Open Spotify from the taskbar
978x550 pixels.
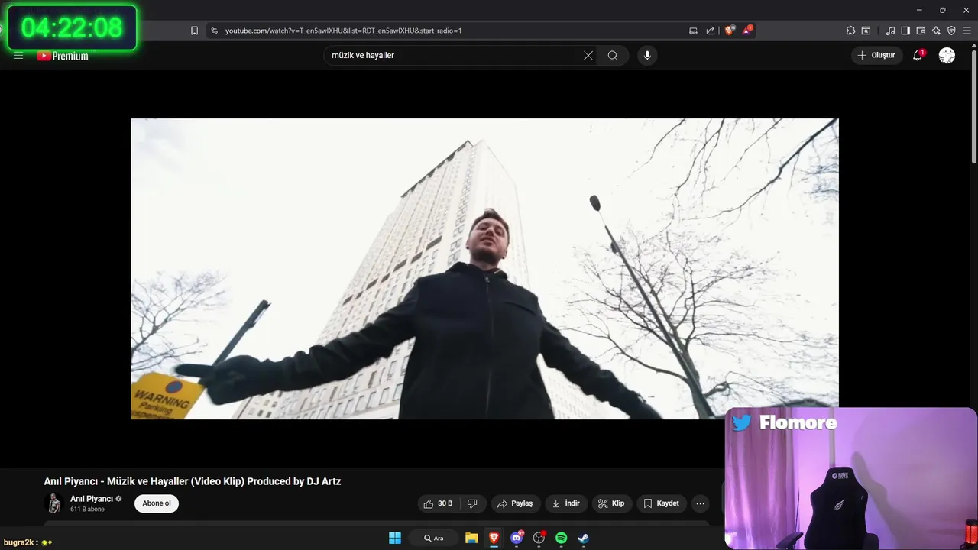point(562,538)
